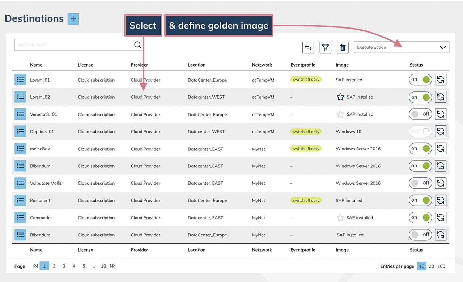Open the filter funnel icon
This screenshot has width=463, height=282.
326,47
